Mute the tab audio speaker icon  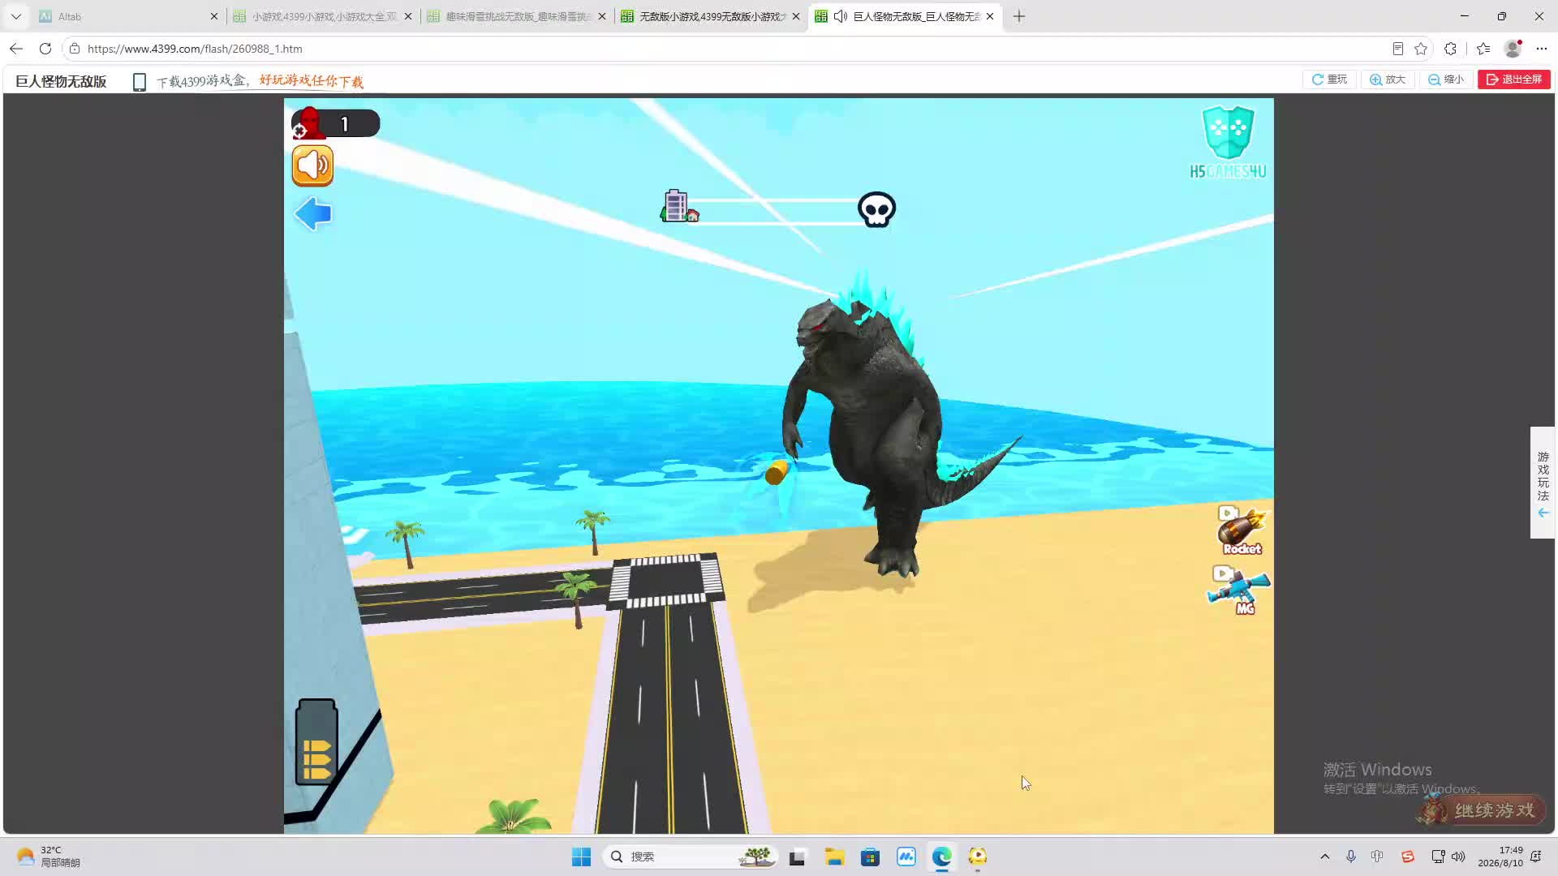pos(841,16)
